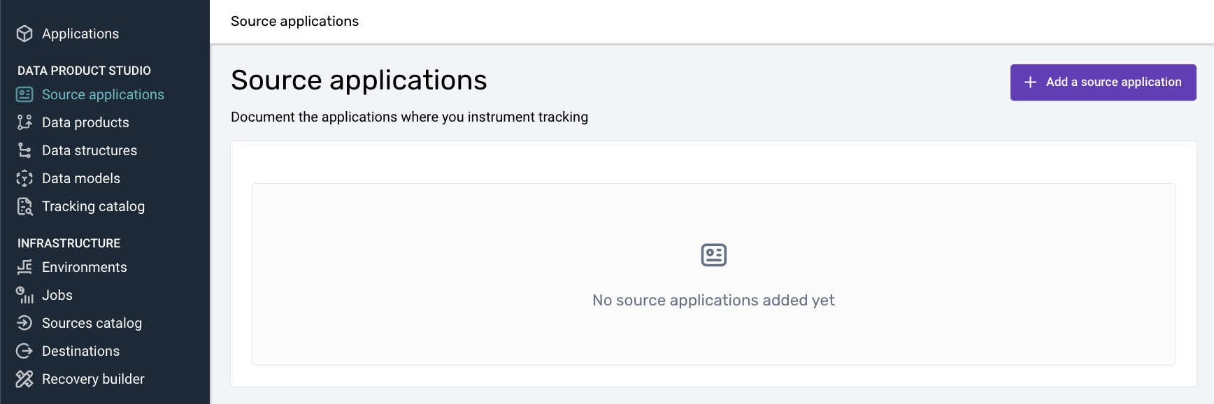Click the Data products branch icon
Screen dimensions: 1214x404
tap(24, 122)
